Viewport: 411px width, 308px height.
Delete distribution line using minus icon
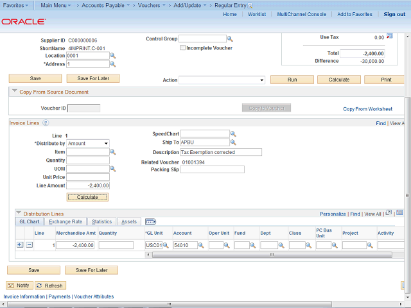click(29, 245)
